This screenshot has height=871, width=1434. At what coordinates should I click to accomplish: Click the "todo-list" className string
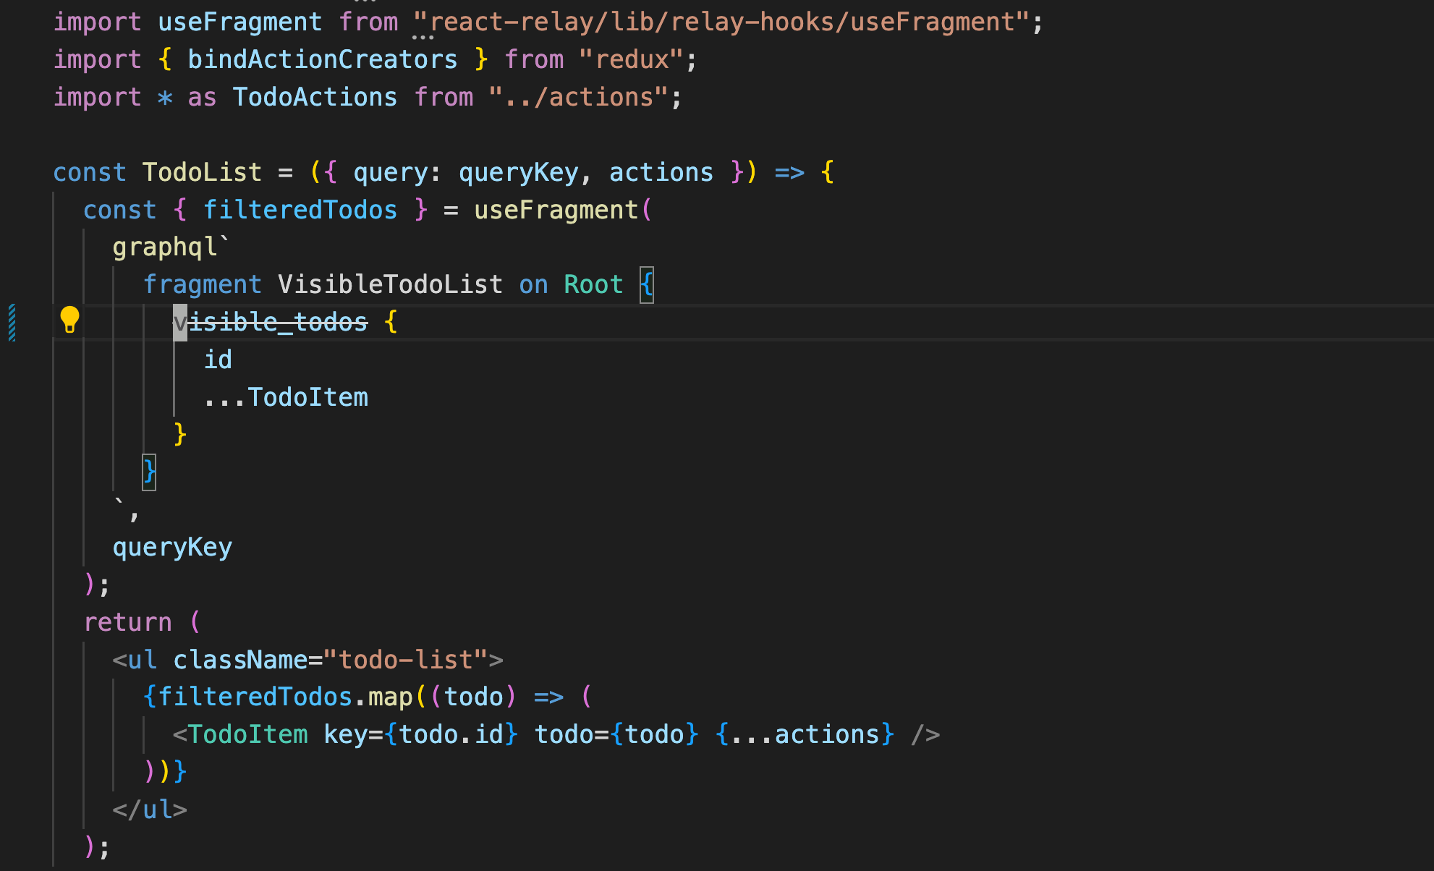(406, 660)
